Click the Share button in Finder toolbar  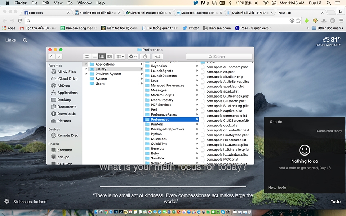[145, 57]
